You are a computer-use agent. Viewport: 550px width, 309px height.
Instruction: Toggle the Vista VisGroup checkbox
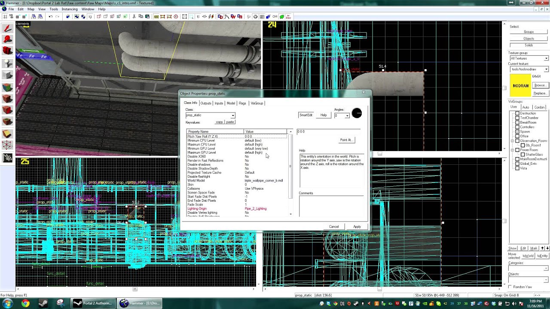tap(517, 168)
